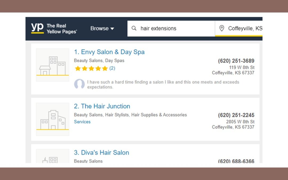Click the Beauty Salons, Day Spas category text
This screenshot has height=180, width=288.
point(99,61)
